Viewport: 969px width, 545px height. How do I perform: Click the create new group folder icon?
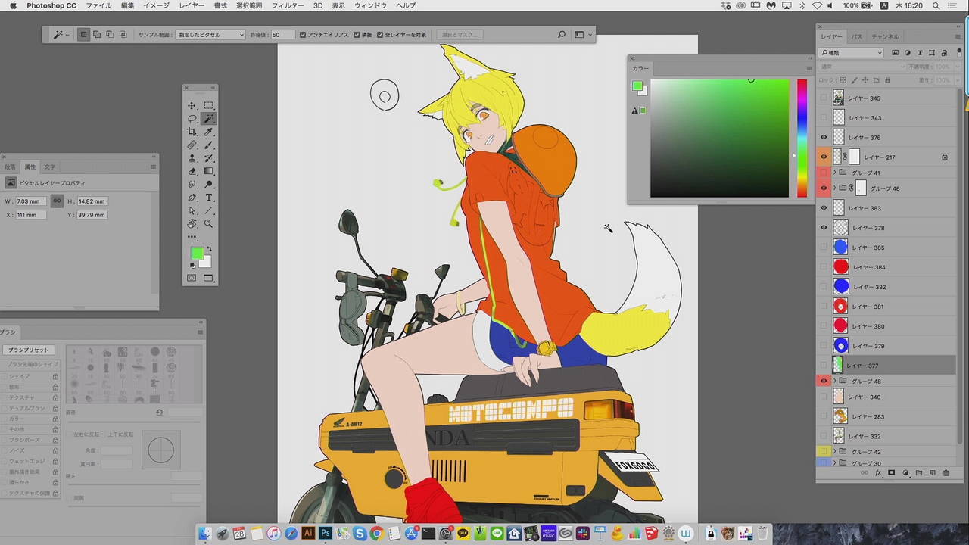[x=919, y=473]
